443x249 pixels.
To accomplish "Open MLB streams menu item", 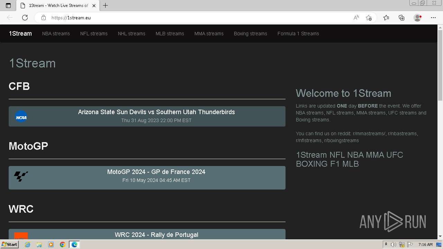I will pyautogui.click(x=170, y=34).
